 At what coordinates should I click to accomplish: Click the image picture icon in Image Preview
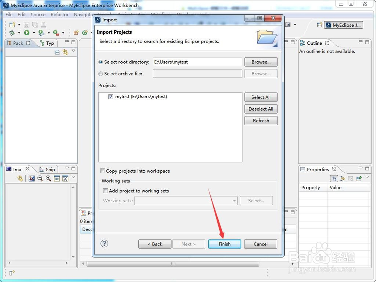pos(32,178)
